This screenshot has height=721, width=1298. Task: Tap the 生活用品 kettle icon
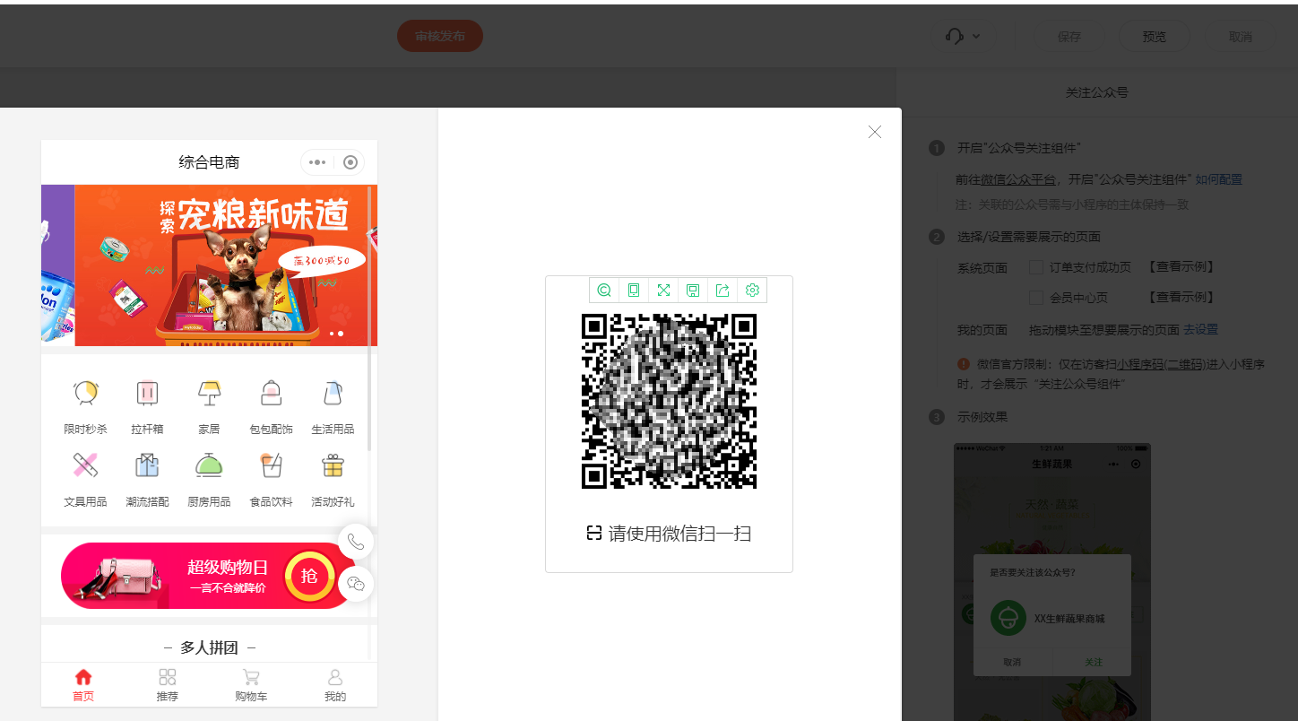[333, 393]
